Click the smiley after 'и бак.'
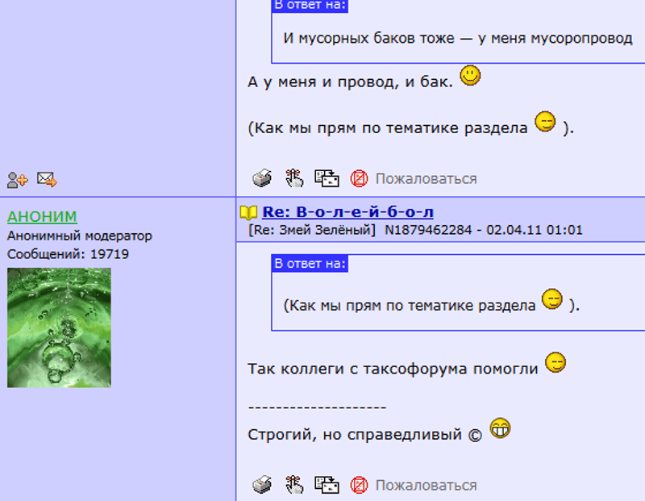Screen dimensions: 645x501 coord(470,76)
